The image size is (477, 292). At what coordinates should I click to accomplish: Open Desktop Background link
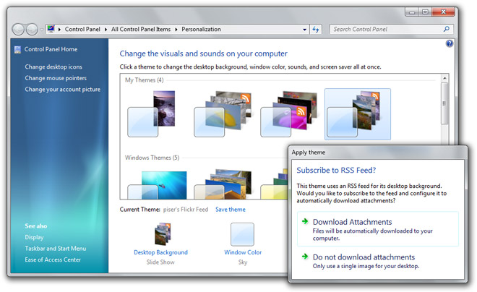(160, 252)
